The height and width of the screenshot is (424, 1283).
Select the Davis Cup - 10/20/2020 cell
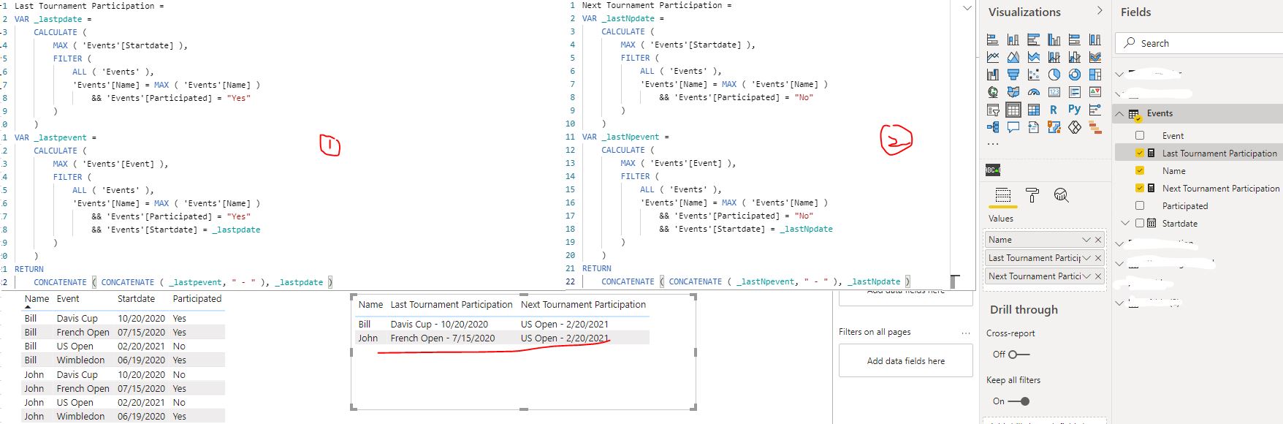click(x=439, y=325)
